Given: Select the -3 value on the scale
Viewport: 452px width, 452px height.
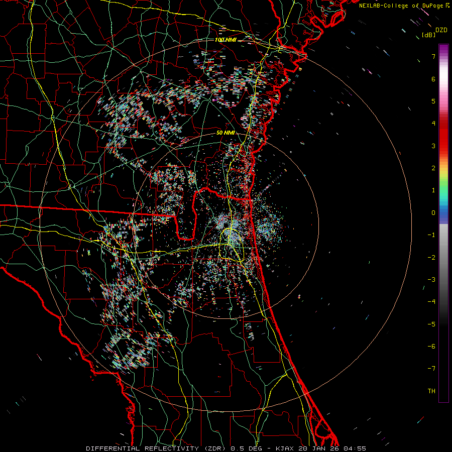Looking at the screenshot, I should (431, 280).
